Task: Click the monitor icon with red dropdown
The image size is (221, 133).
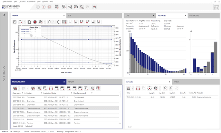Action: pyautogui.click(x=64, y=7)
